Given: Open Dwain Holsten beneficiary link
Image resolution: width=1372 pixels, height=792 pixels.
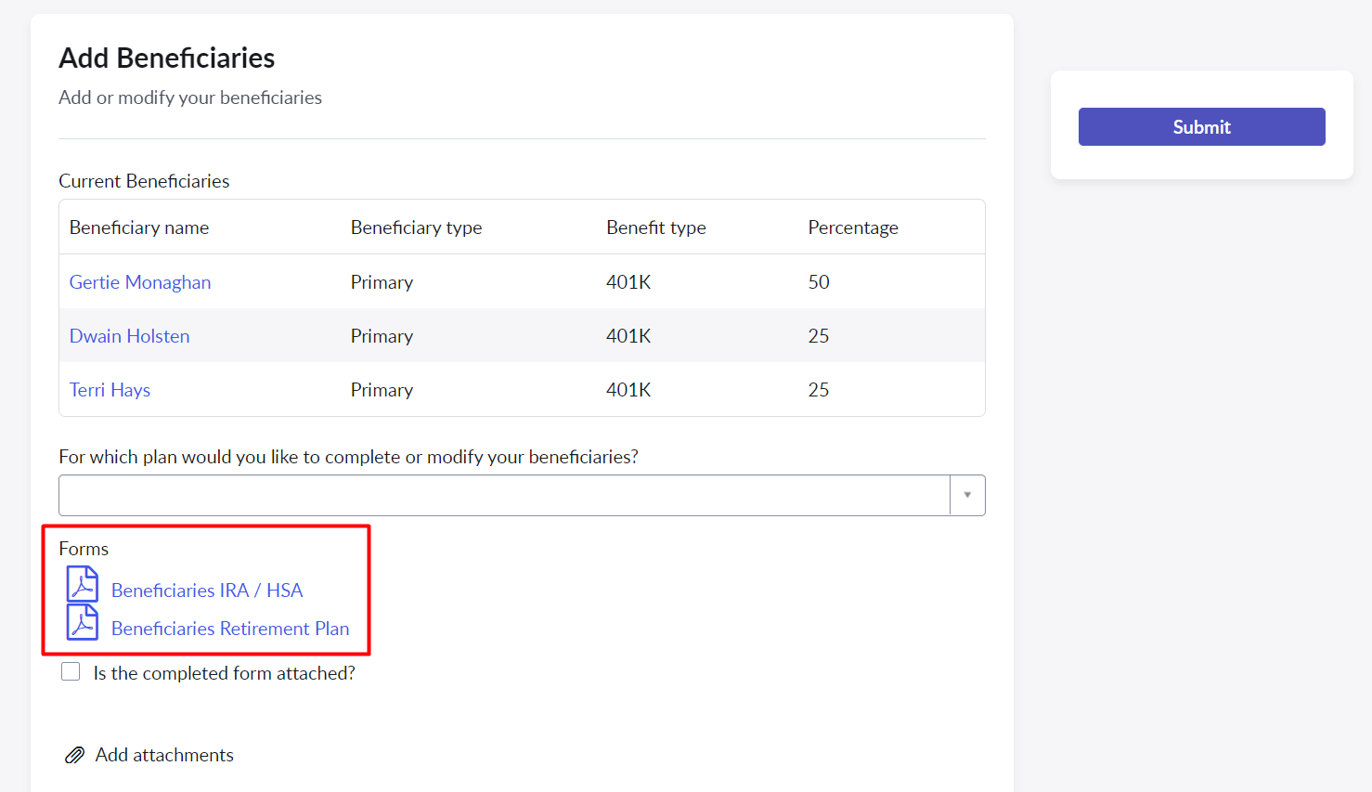Looking at the screenshot, I should (129, 336).
